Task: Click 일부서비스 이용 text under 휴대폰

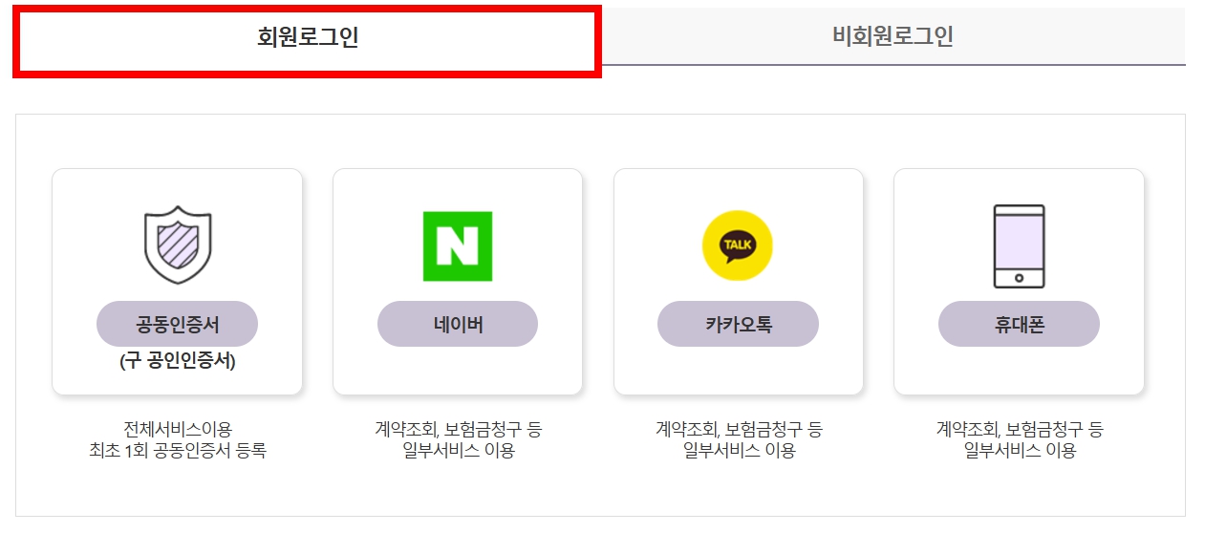Action: click(x=1019, y=451)
